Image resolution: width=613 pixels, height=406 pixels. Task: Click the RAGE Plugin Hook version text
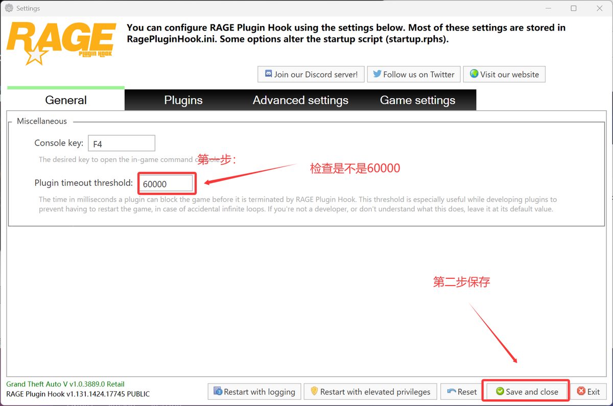coord(78,394)
